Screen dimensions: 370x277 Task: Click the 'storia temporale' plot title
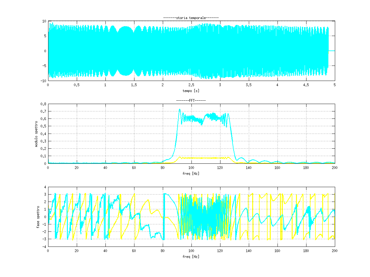pos(191,18)
